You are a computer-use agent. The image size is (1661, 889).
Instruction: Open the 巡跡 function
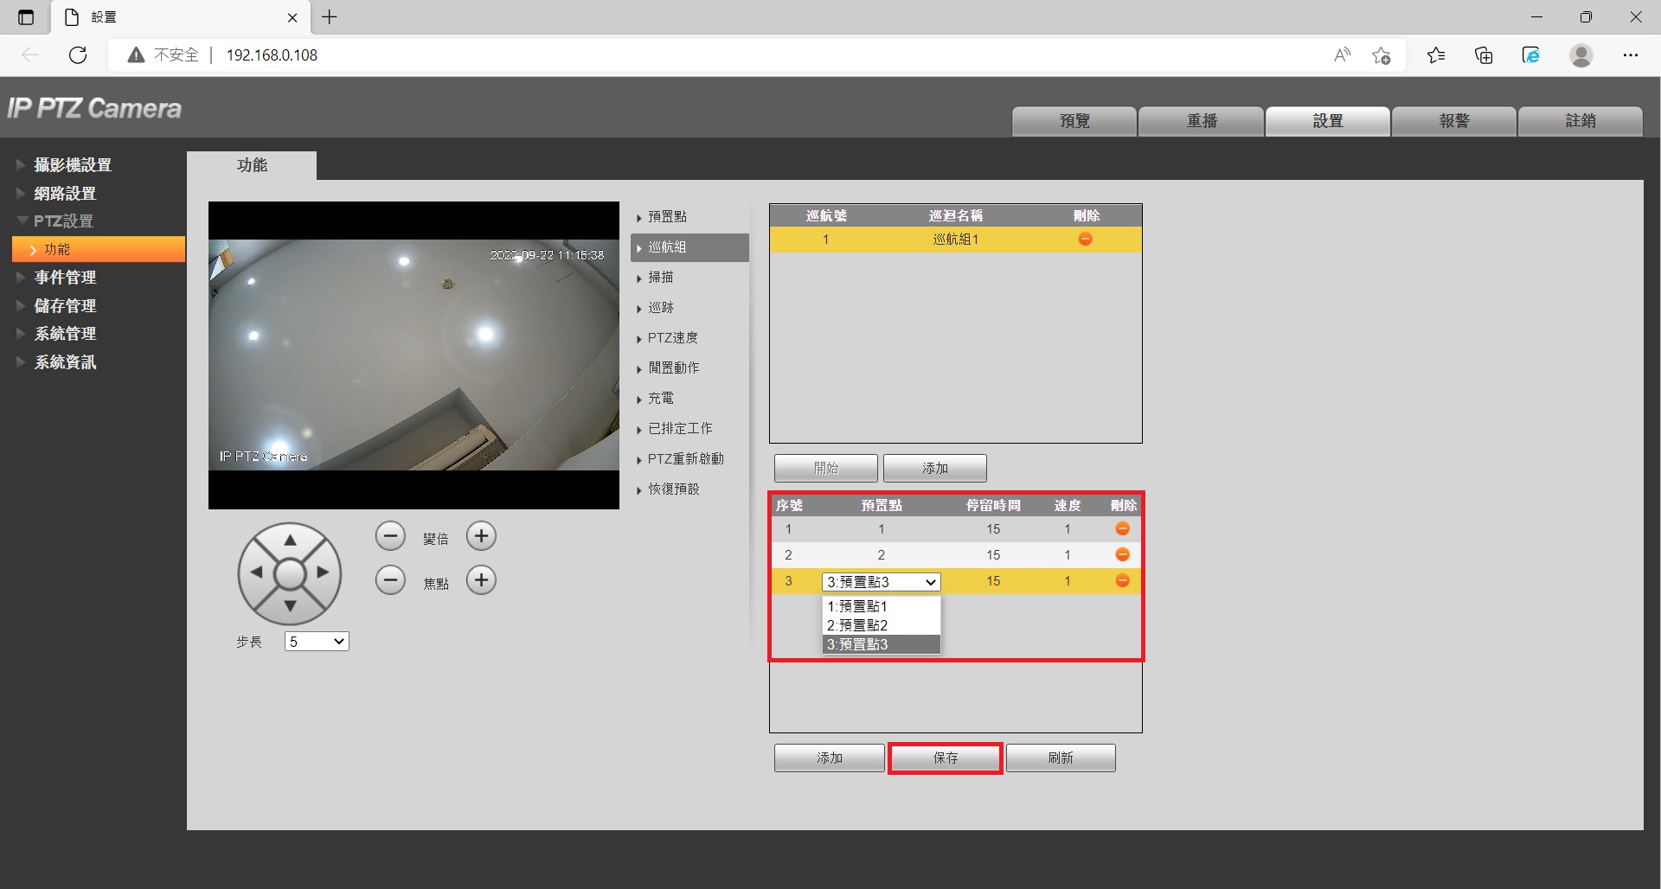[689, 308]
